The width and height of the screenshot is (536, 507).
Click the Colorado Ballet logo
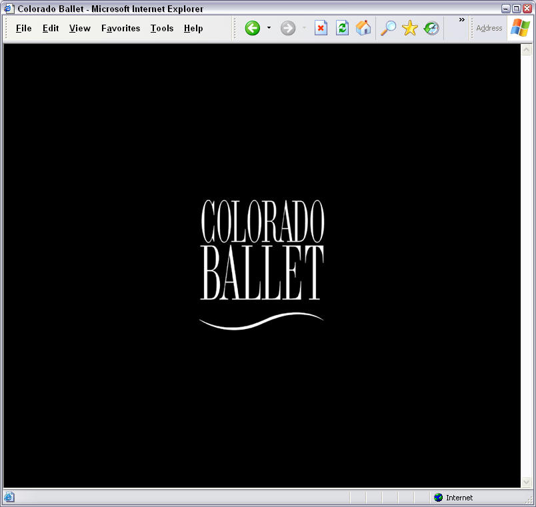(x=261, y=264)
